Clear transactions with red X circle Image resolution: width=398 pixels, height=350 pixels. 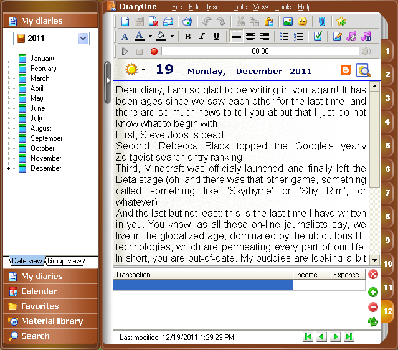tap(373, 275)
